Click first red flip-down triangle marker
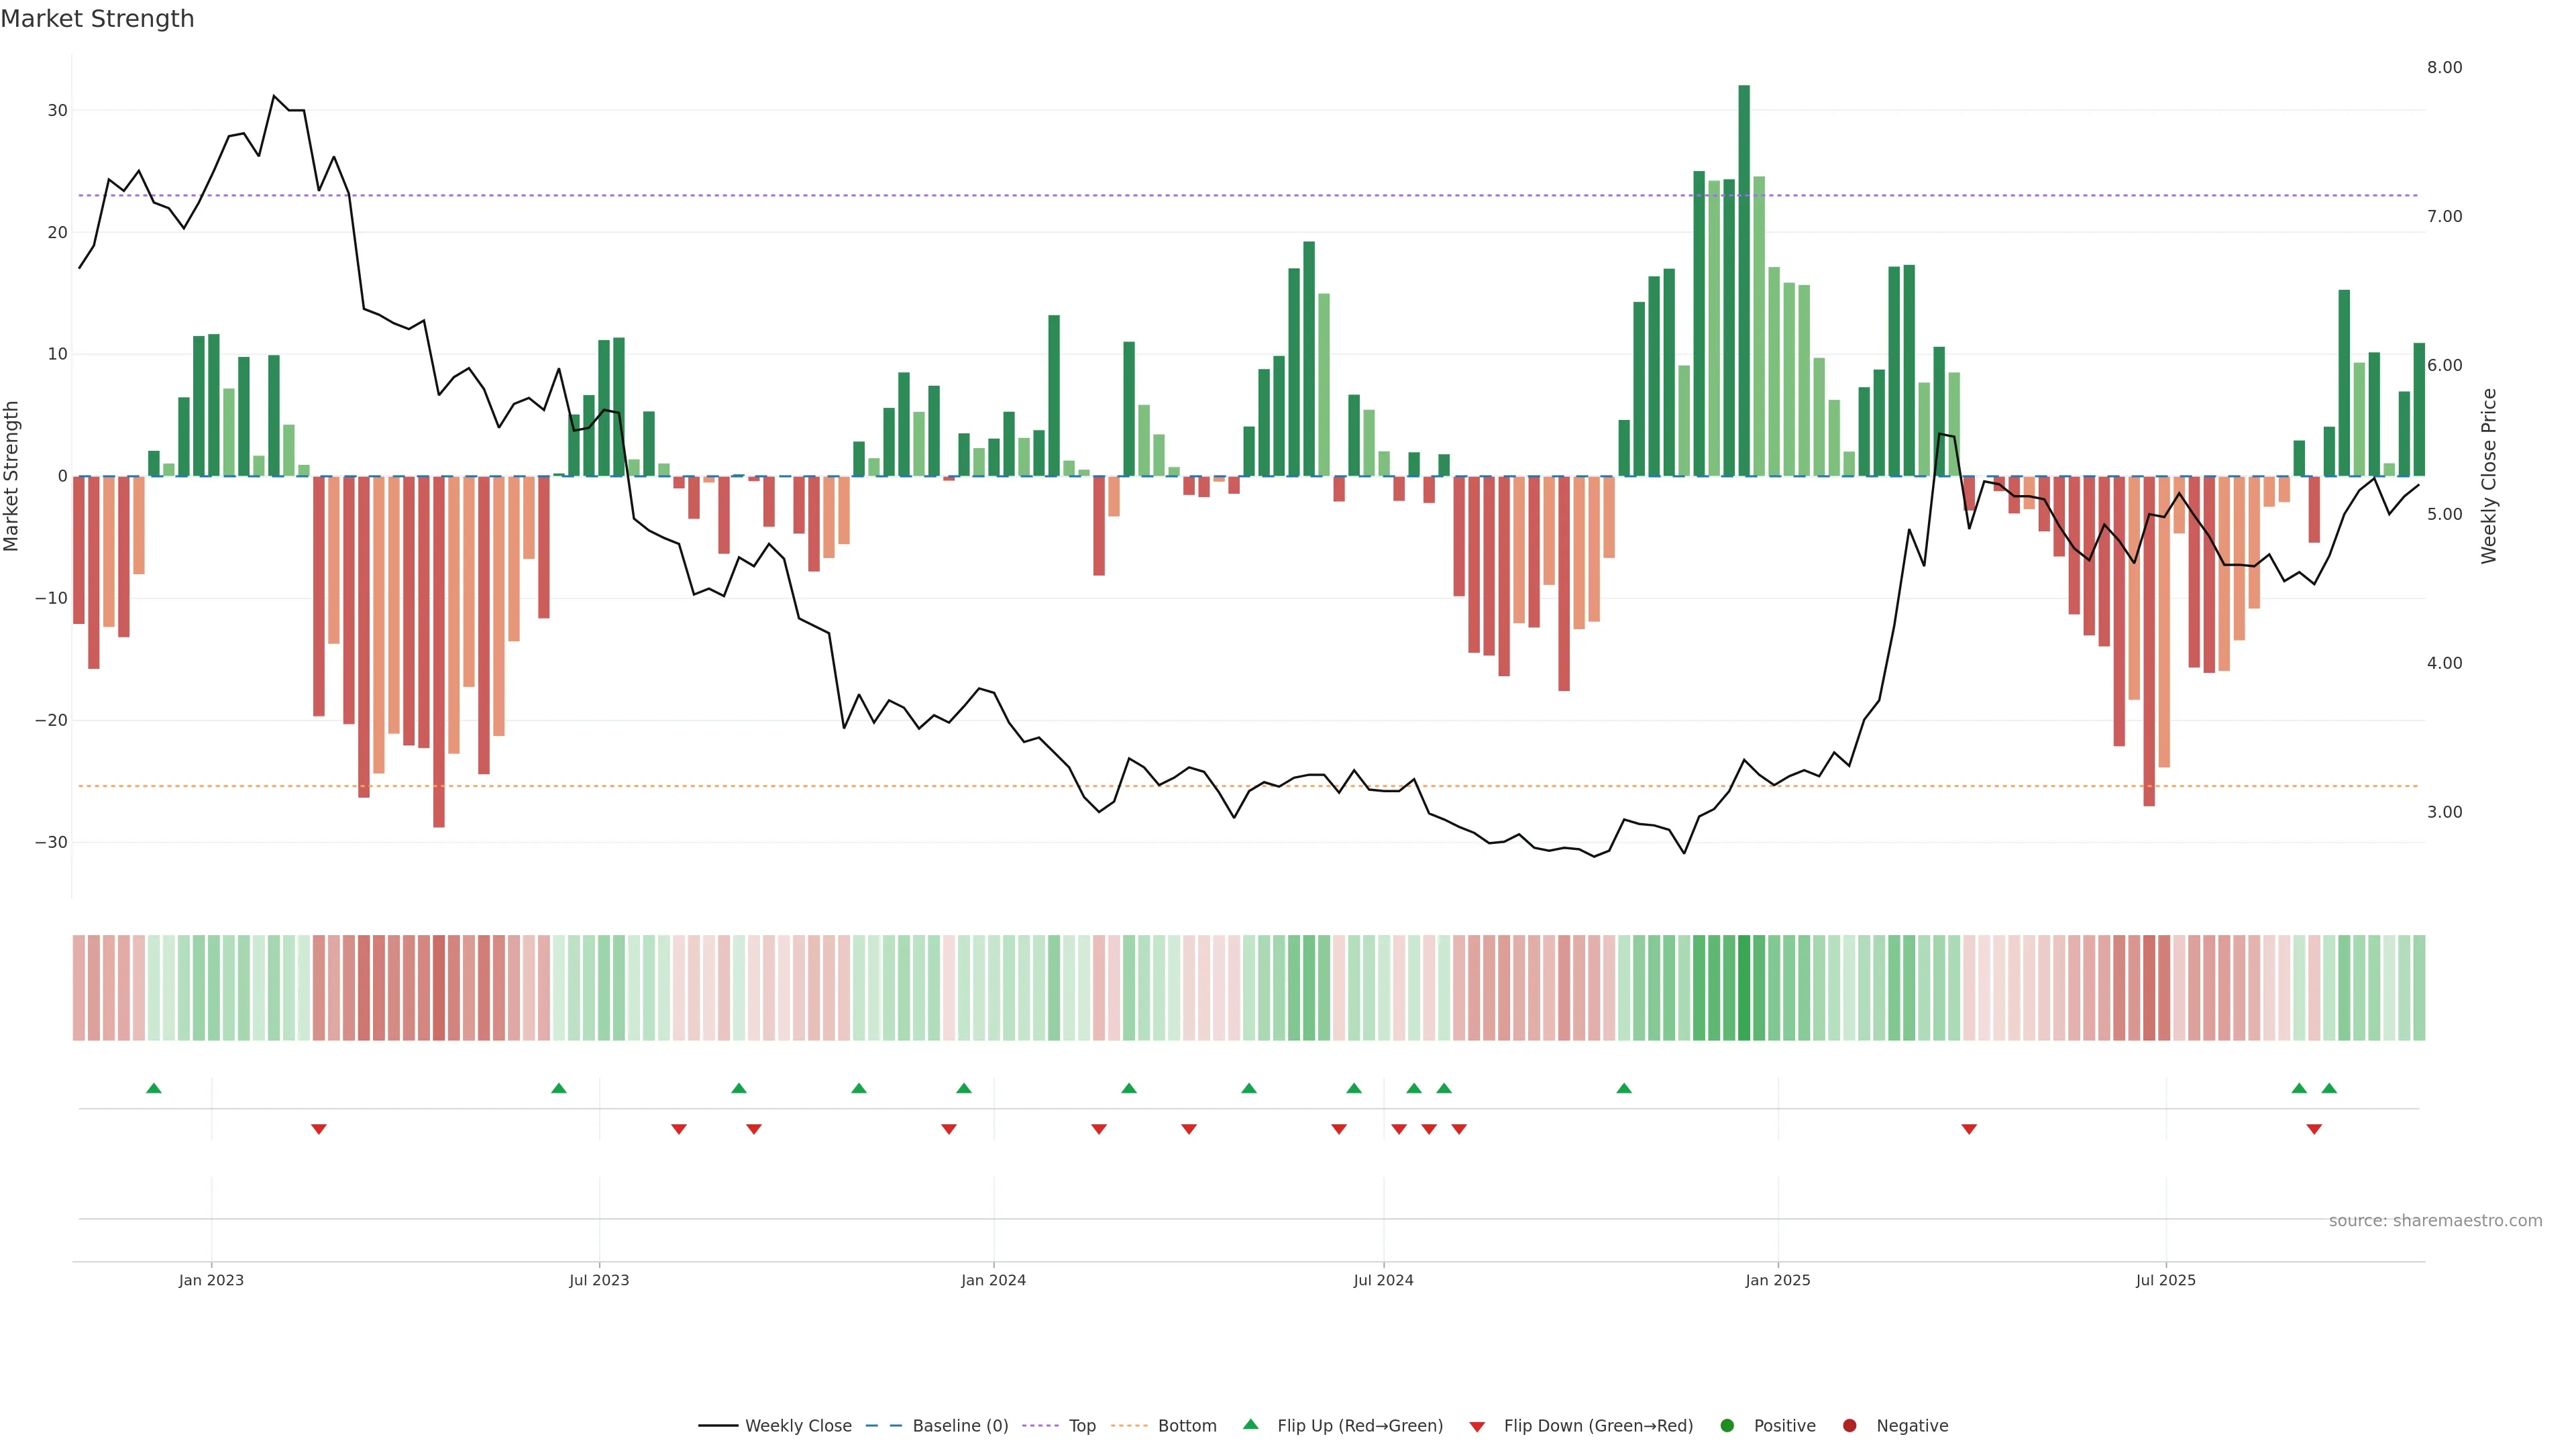 [319, 1129]
